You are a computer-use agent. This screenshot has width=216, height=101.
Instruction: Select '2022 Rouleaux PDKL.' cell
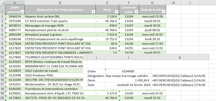[54, 75]
